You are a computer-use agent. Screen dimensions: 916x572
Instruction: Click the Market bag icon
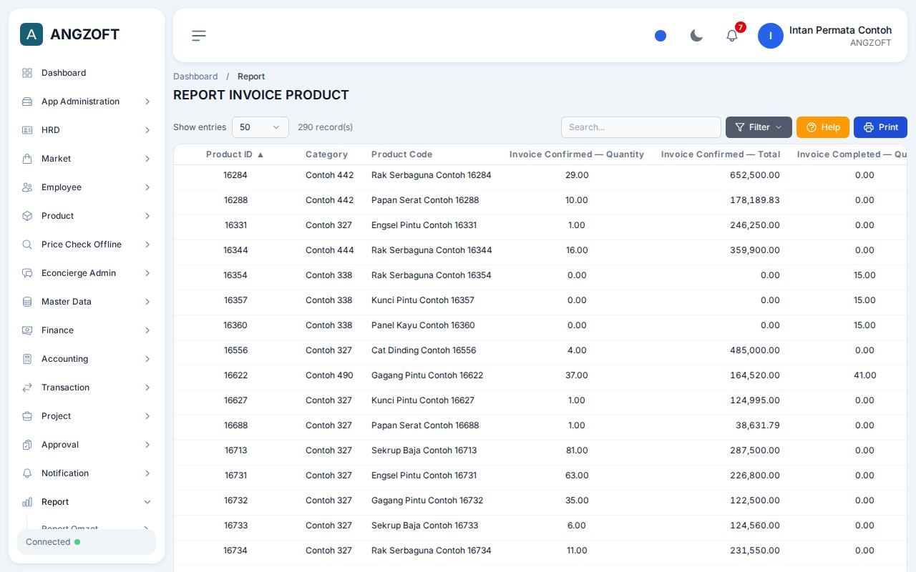point(27,159)
